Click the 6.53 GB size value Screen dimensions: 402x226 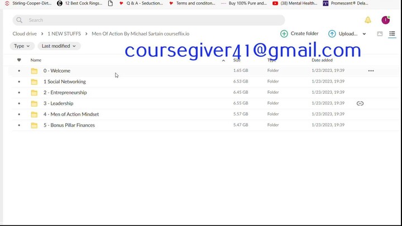click(241, 81)
